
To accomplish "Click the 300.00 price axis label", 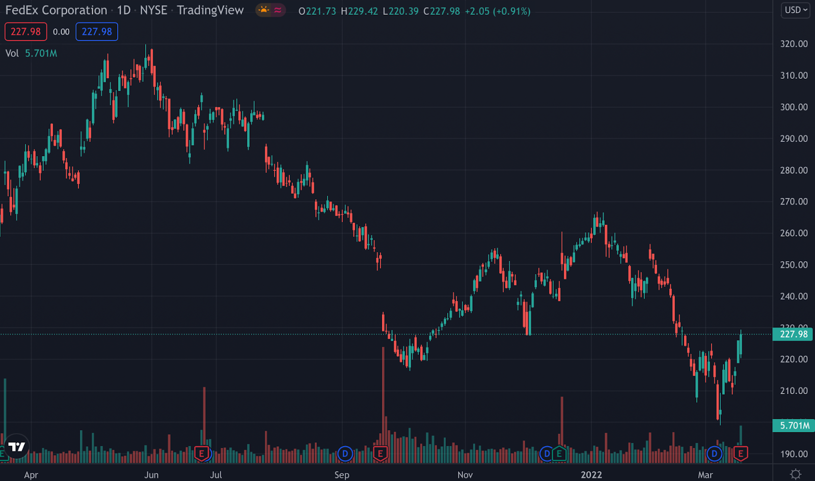I will [794, 107].
